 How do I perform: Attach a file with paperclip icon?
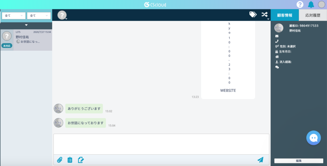click(60, 160)
